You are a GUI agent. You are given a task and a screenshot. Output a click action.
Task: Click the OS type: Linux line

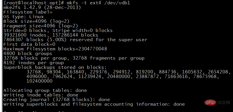(x=24, y=17)
